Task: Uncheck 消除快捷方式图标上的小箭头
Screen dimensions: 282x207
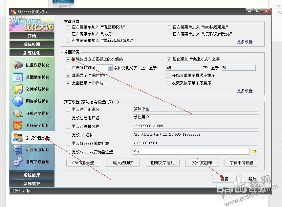Action: [68, 59]
